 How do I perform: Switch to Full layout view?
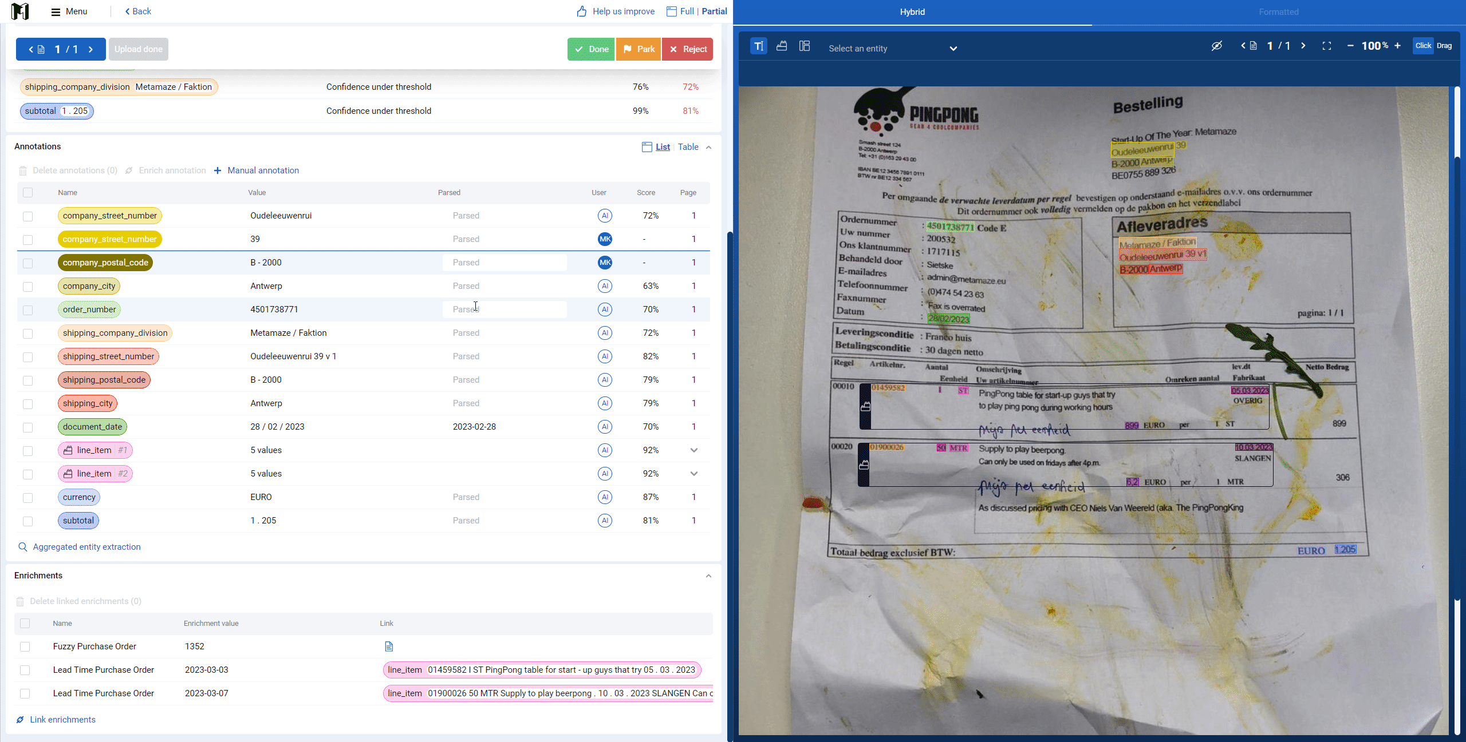click(x=687, y=11)
